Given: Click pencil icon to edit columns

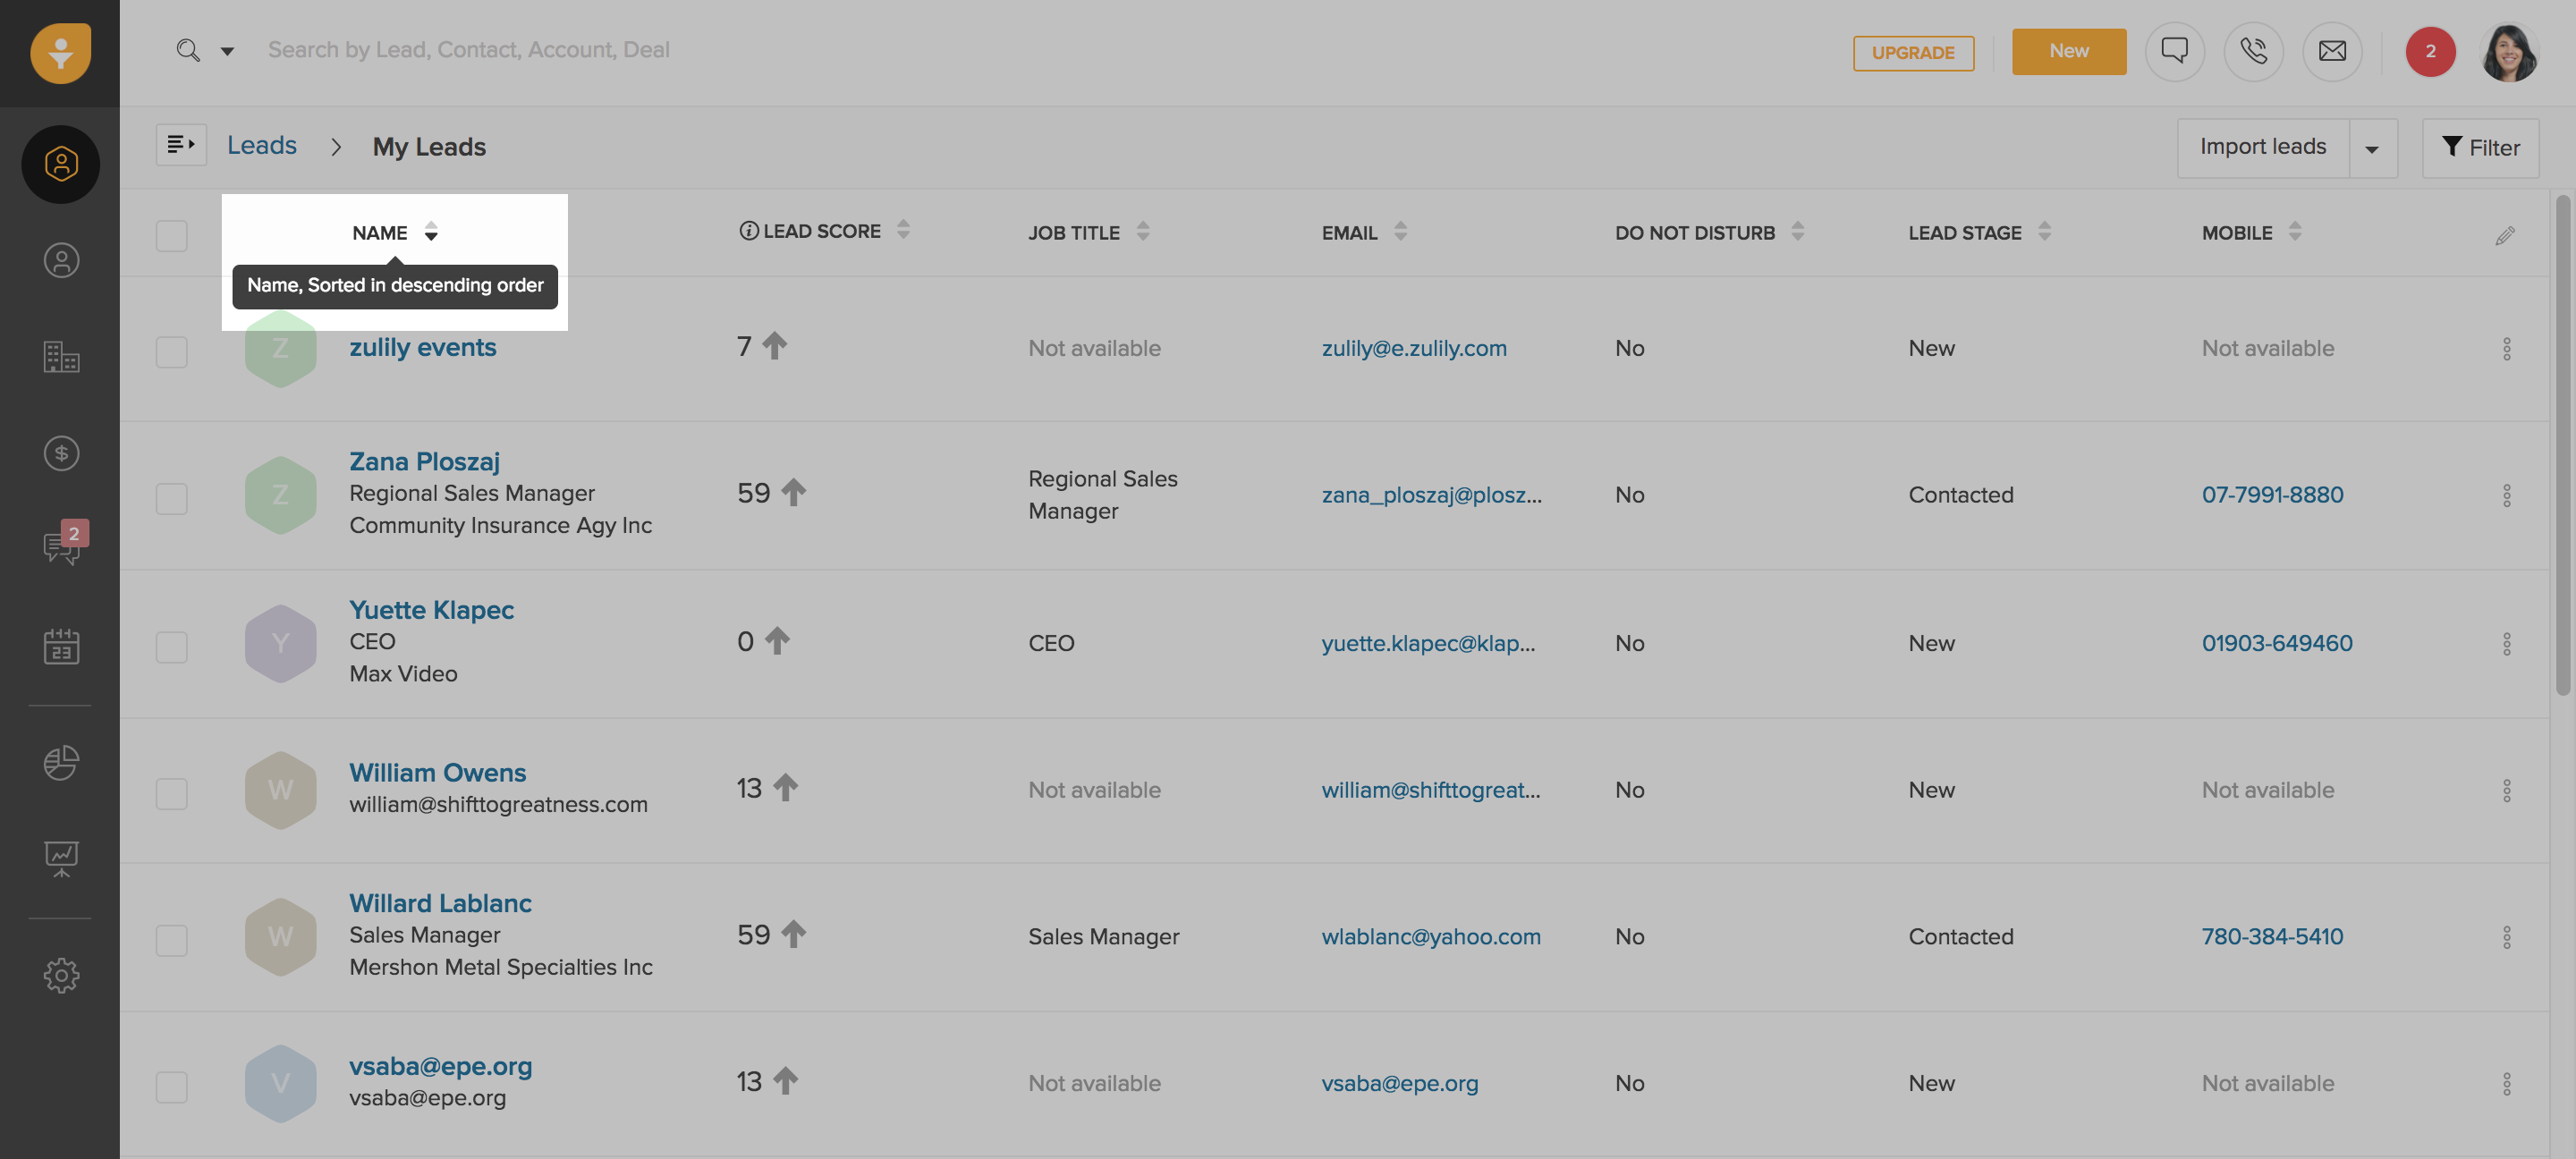Looking at the screenshot, I should [2504, 236].
